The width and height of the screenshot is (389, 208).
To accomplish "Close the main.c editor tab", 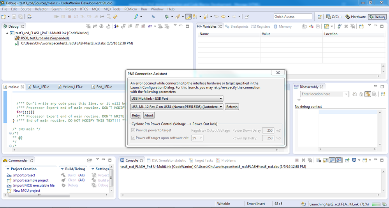I will (x=22, y=87).
